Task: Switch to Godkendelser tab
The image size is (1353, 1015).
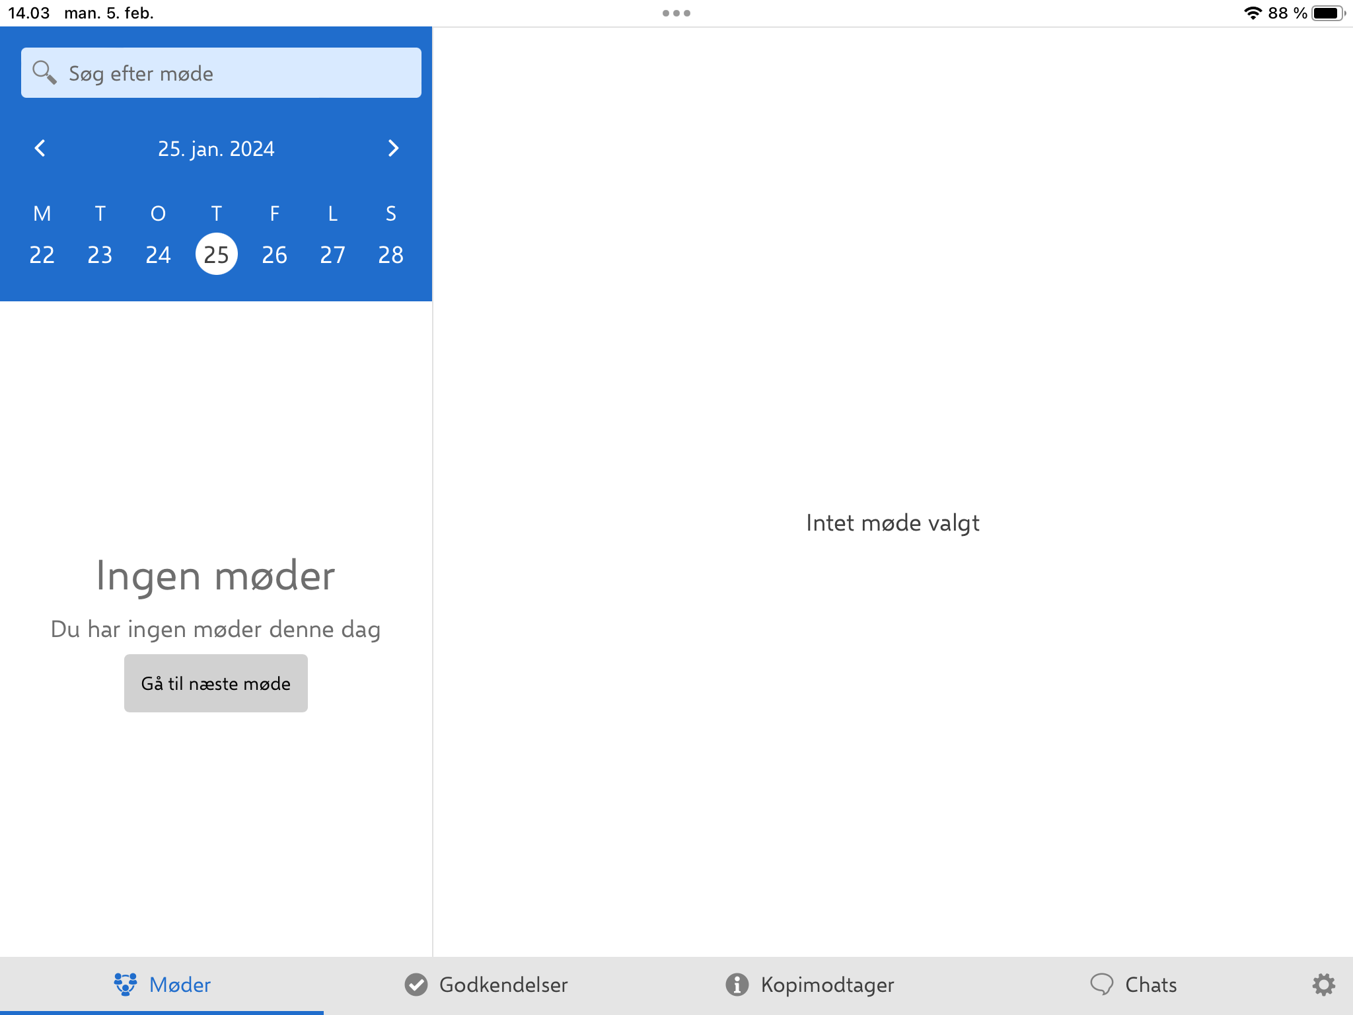Action: [486, 985]
